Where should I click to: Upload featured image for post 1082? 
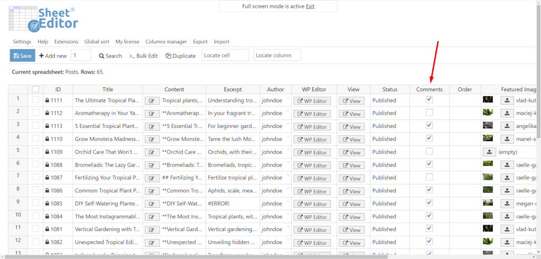[x=507, y=242]
